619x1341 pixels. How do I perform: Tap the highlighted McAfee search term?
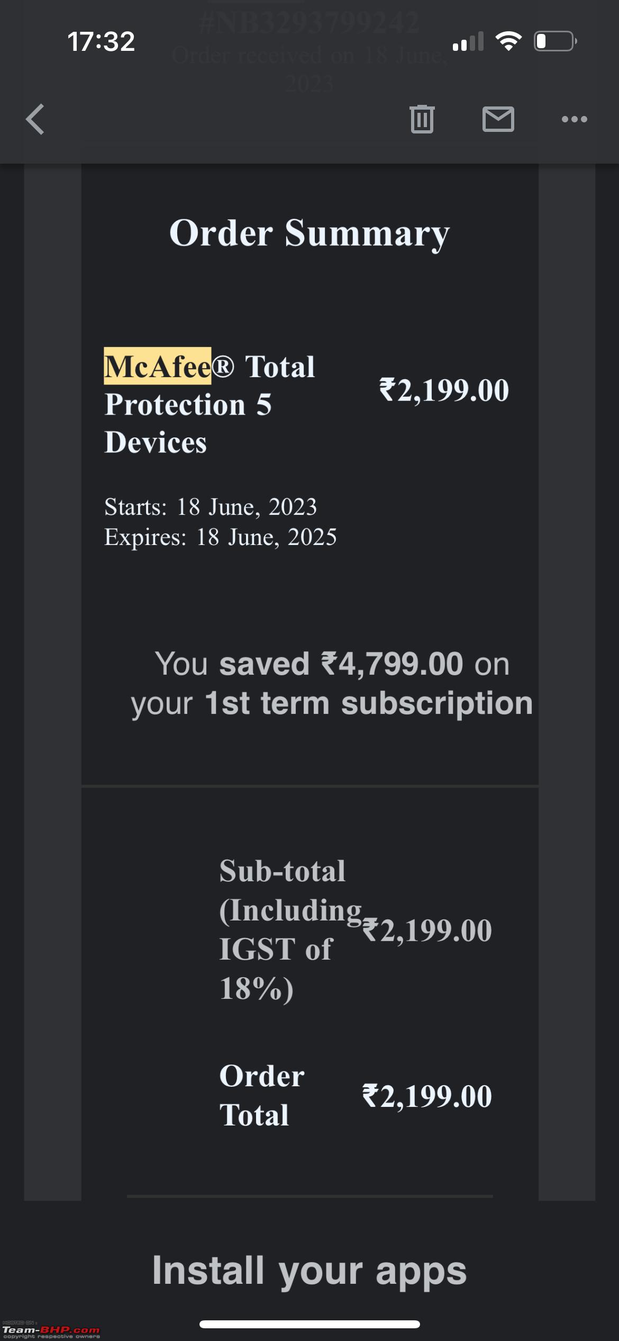[x=157, y=366]
